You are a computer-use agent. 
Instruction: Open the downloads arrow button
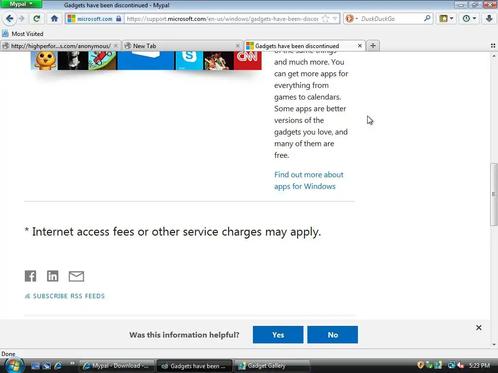tap(489, 19)
